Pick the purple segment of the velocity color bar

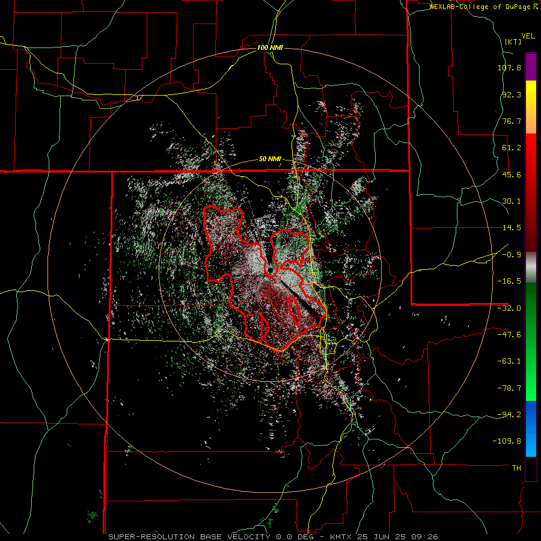pos(531,67)
